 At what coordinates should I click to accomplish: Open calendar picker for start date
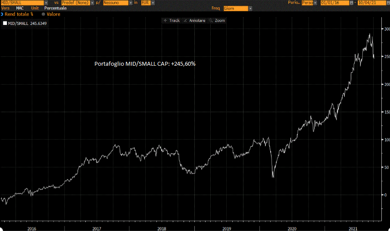click(352, 3)
